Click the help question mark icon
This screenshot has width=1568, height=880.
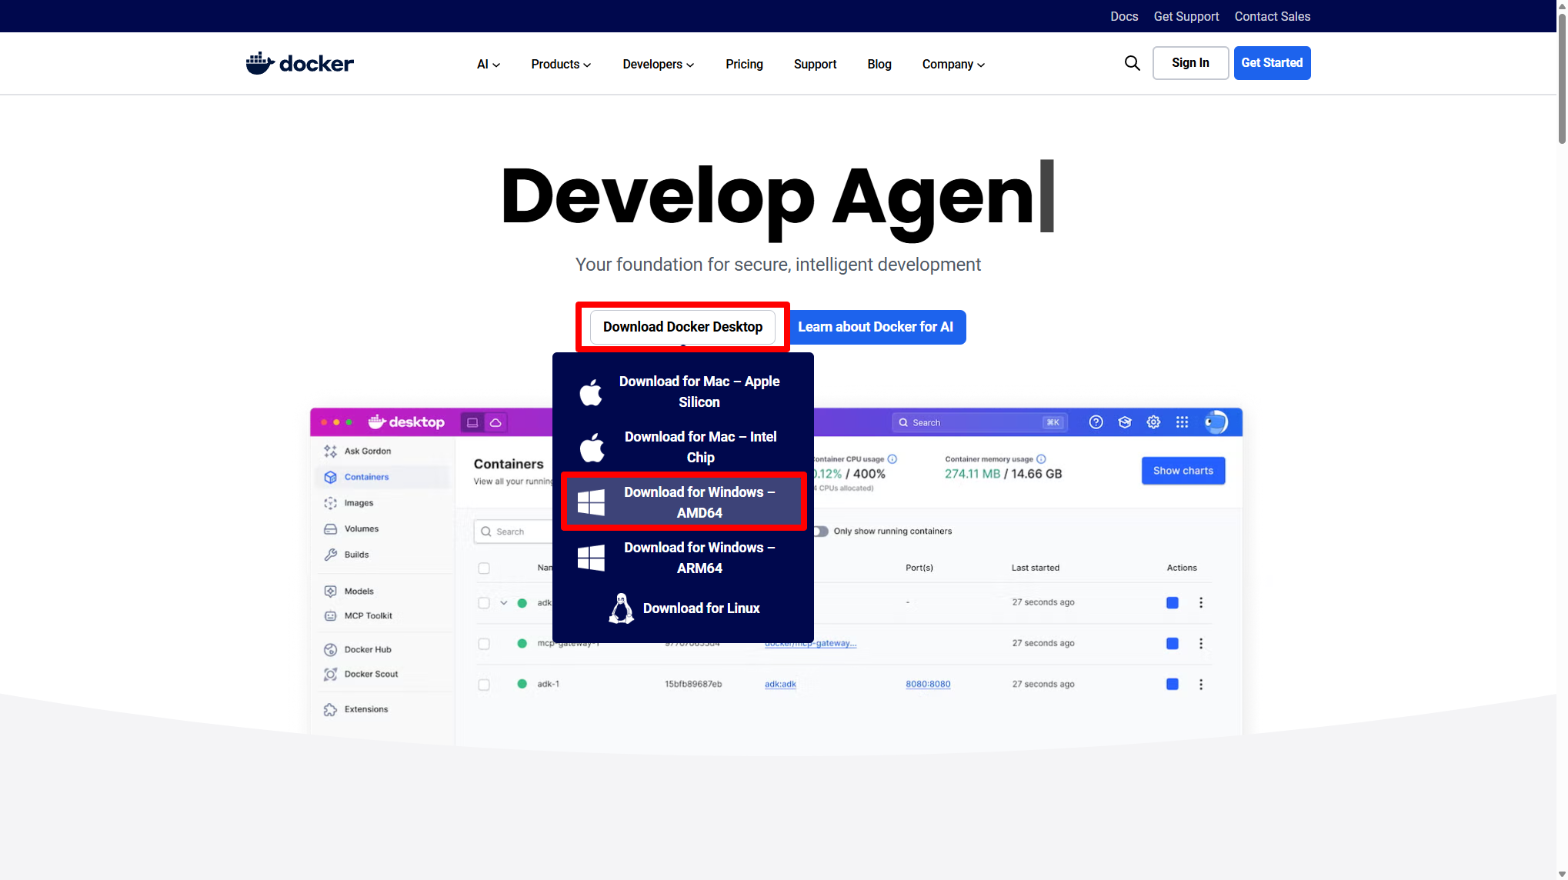(x=1096, y=422)
